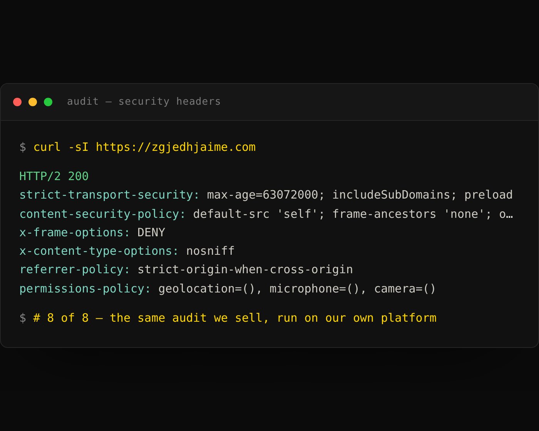This screenshot has width=539, height=431.
Task: Click the 'audit — security headers' window title
Action: tap(144, 102)
